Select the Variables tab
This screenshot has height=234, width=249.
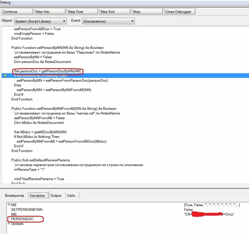[x=37, y=195]
